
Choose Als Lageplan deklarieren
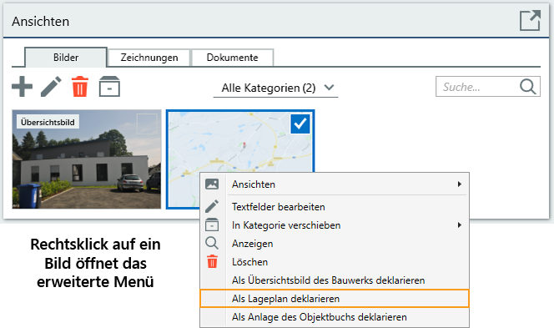click(x=335, y=298)
